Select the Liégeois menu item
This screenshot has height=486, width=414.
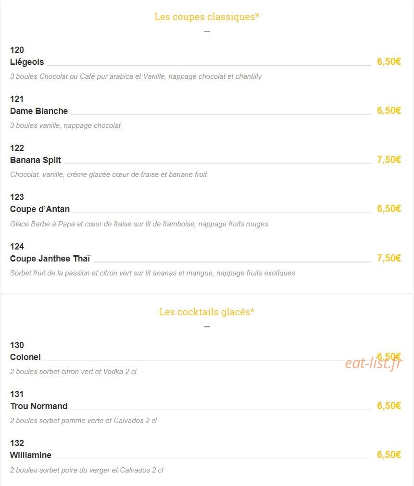pyautogui.click(x=27, y=62)
